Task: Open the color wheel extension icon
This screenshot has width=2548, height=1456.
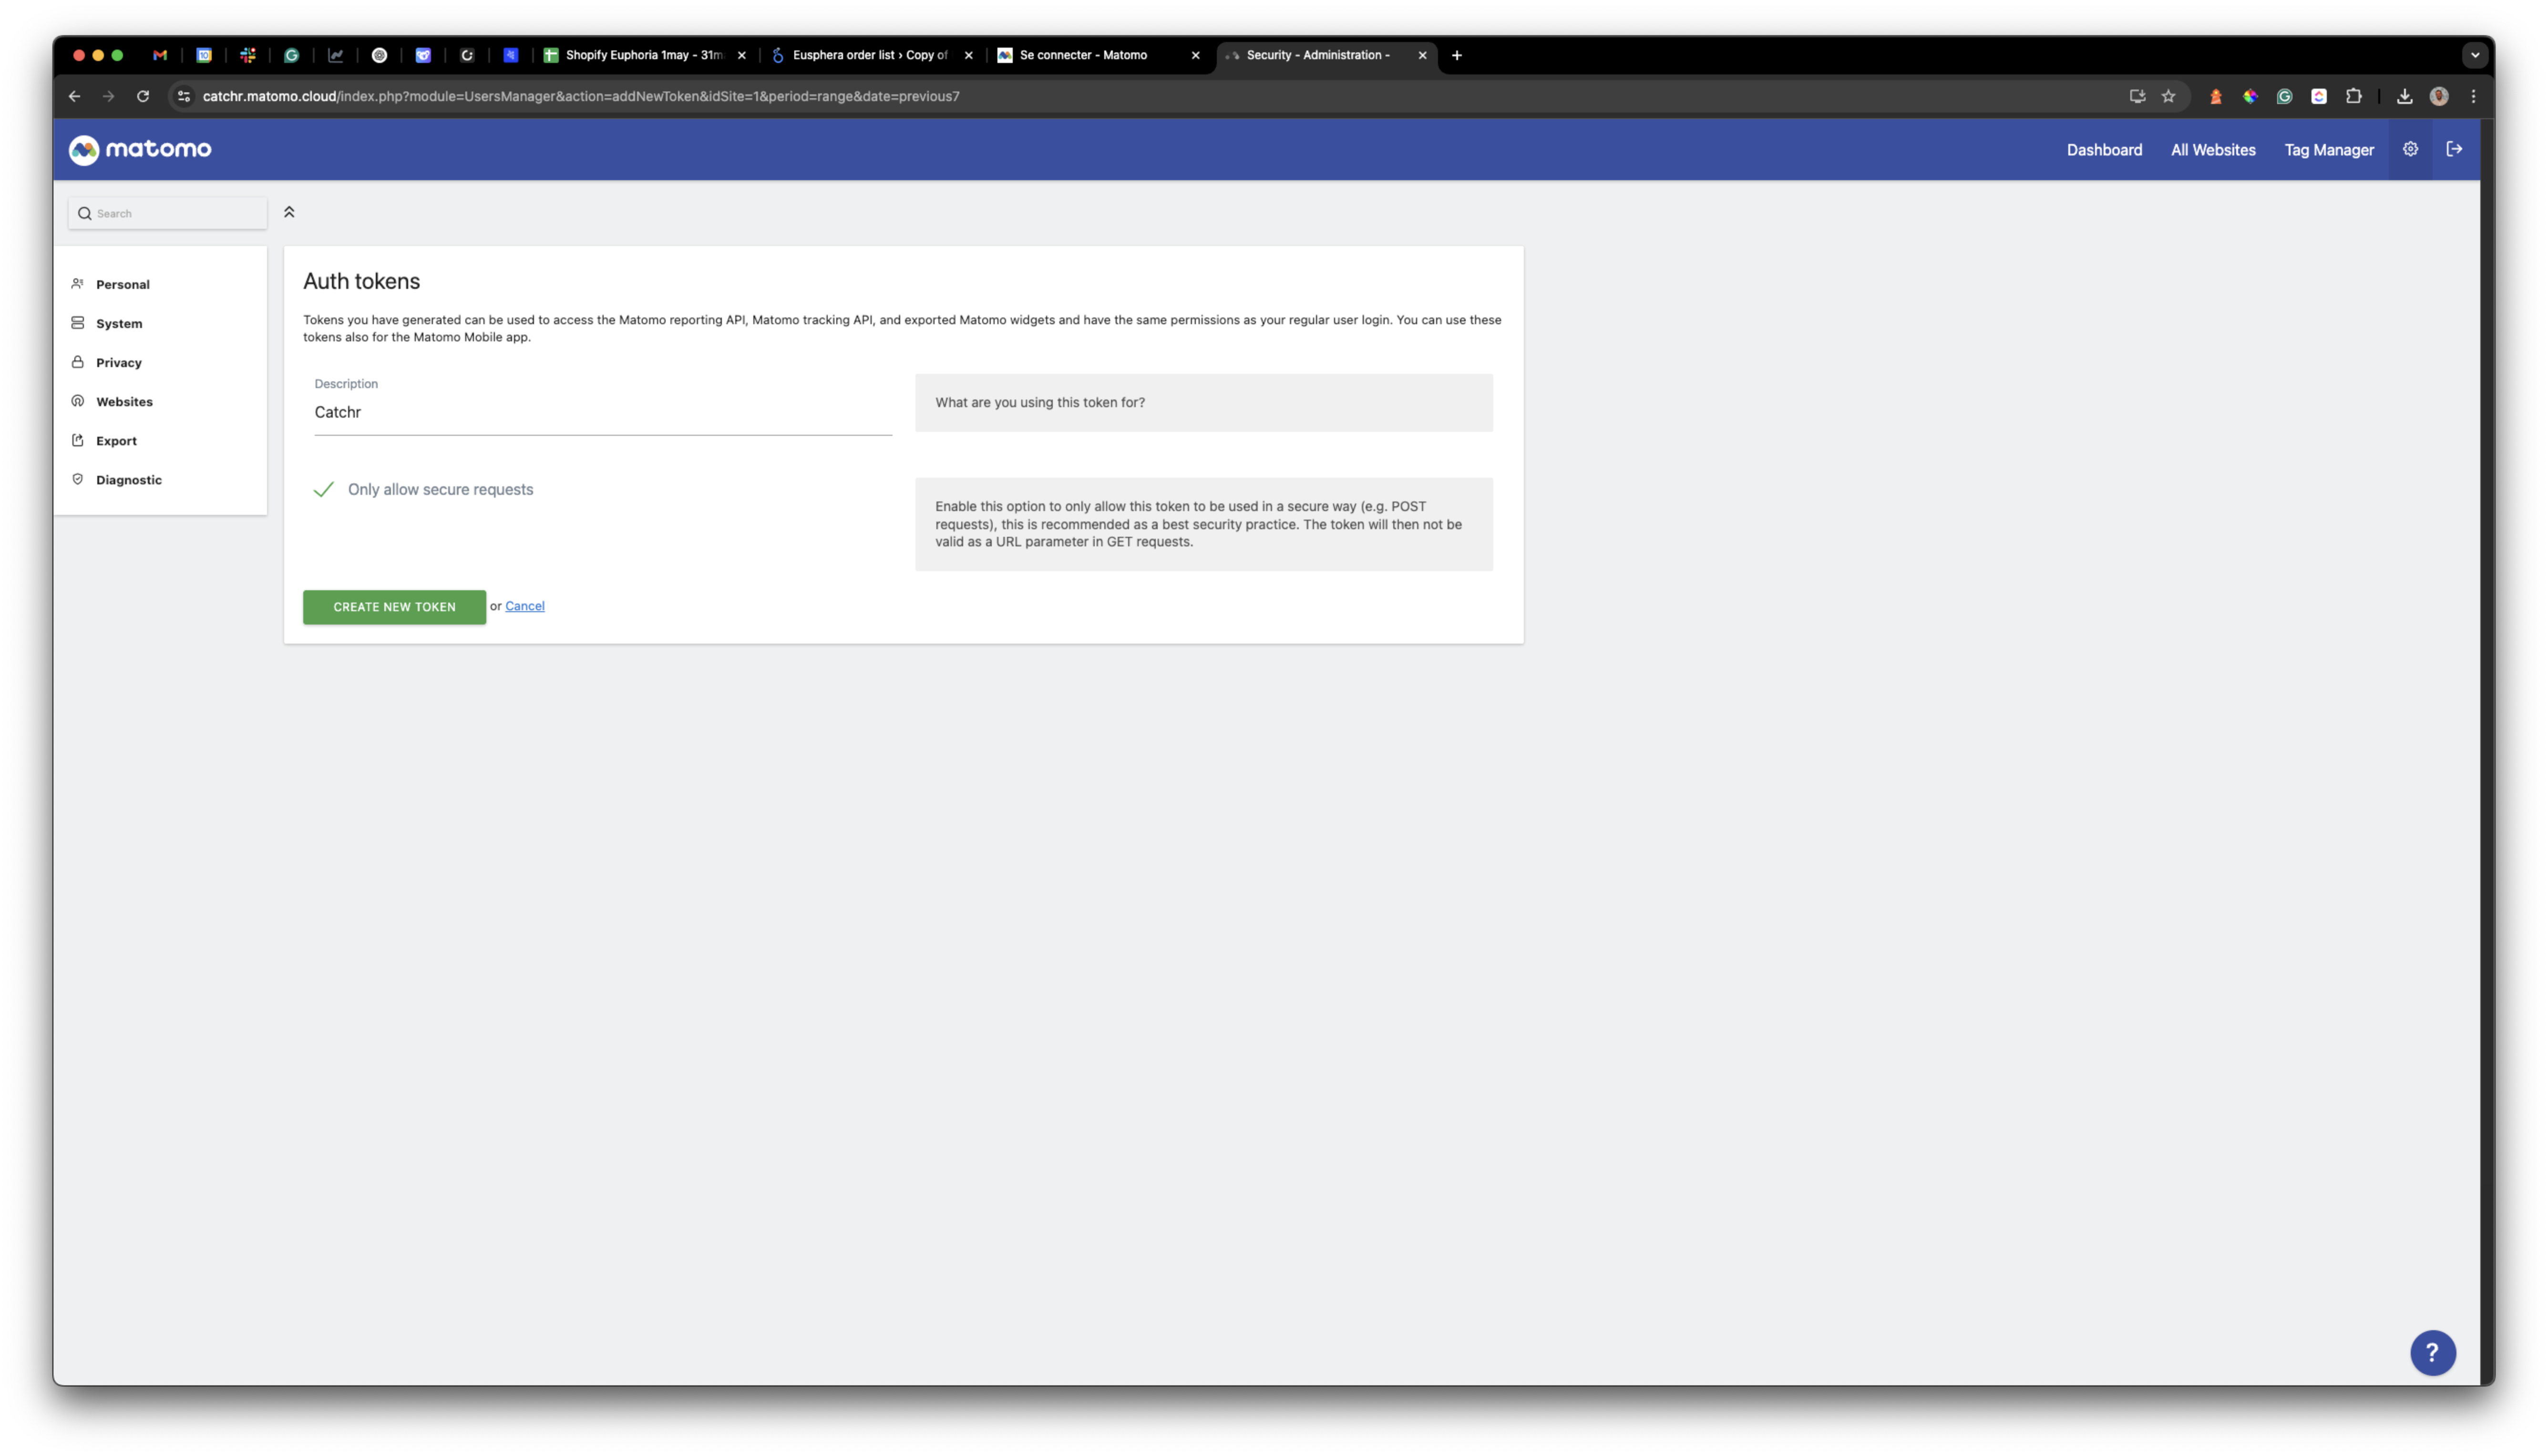Action: [x=2250, y=96]
